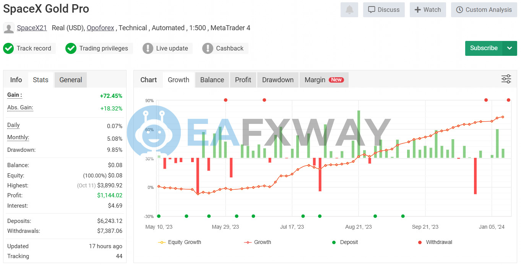This screenshot has height=265, width=521.
Task: Open the SpaceX21 profile link
Action: click(x=32, y=28)
